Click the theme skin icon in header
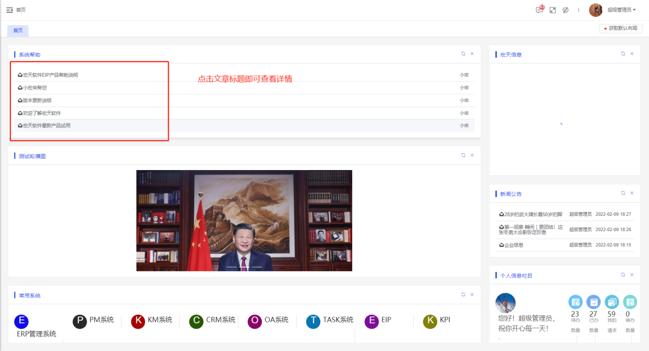Screen dimensions: 649x351 point(565,10)
